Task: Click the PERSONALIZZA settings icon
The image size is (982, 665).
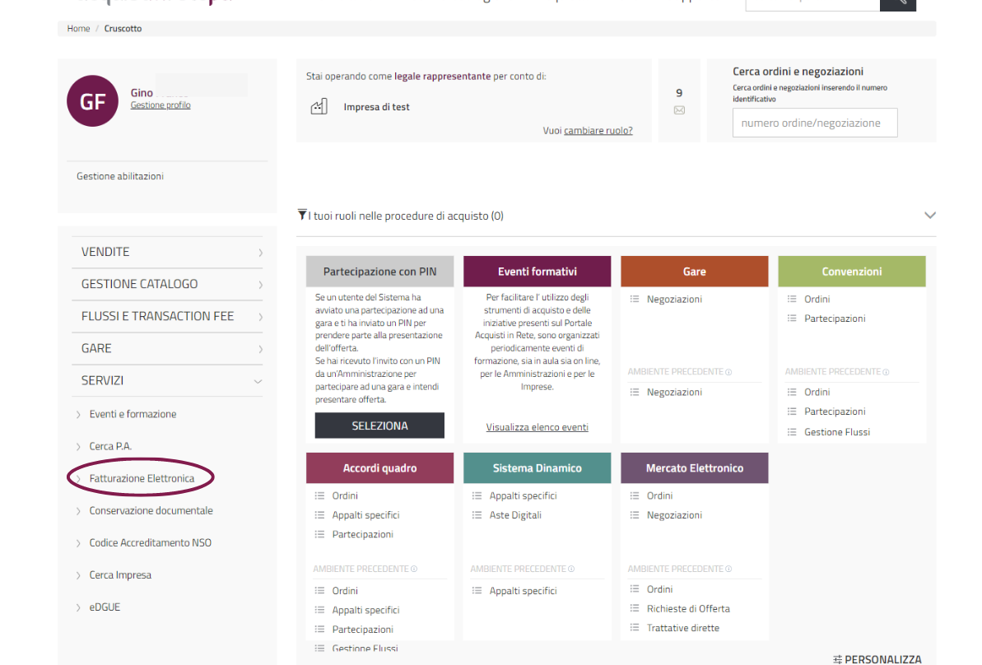Action: tap(837, 659)
